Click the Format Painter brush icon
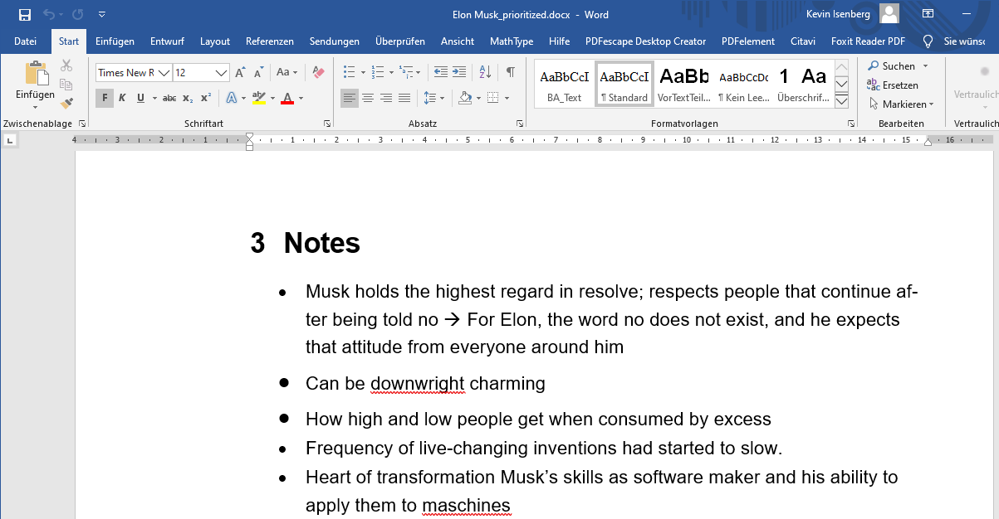 (66, 104)
